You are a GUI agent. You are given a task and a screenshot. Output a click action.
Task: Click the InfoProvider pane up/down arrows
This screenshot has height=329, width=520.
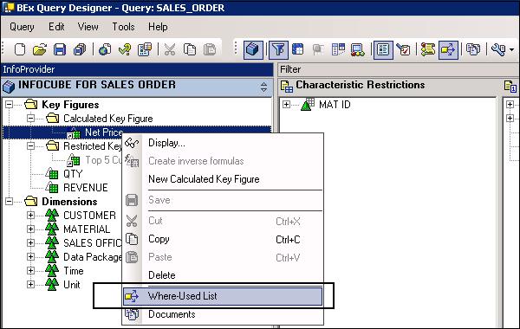(264, 87)
